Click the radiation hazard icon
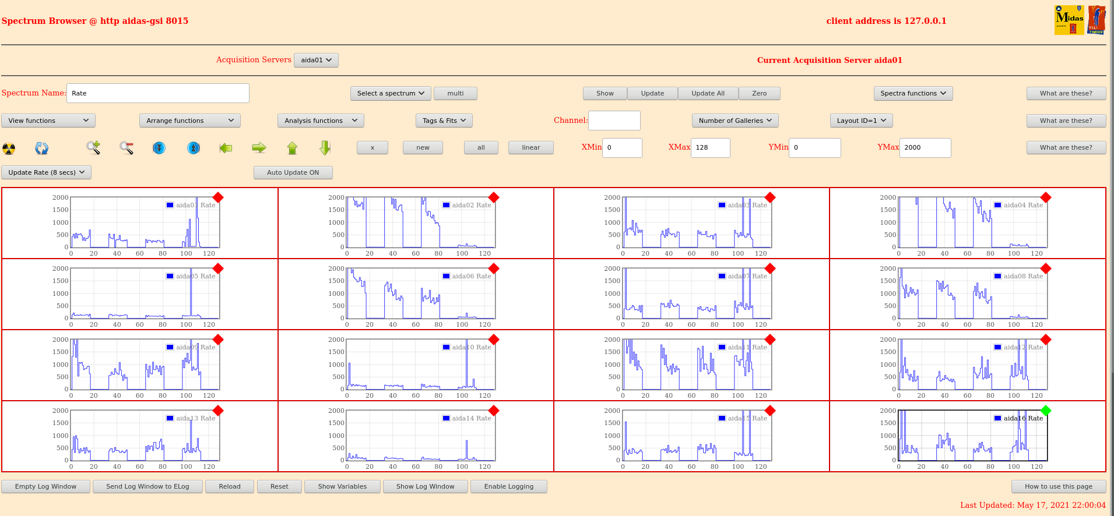Image resolution: width=1114 pixels, height=516 pixels. (x=9, y=149)
